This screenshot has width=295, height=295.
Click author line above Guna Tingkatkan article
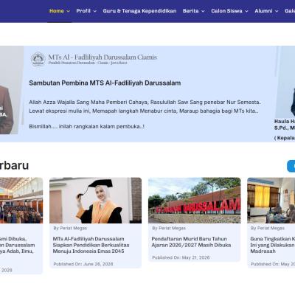[x=268, y=228]
